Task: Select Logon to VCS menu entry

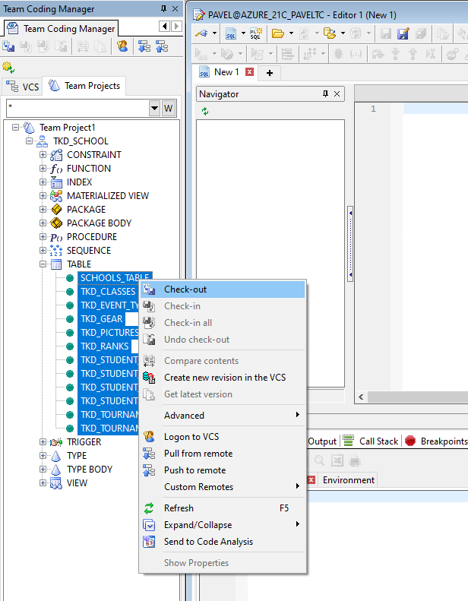Action: 223,437
